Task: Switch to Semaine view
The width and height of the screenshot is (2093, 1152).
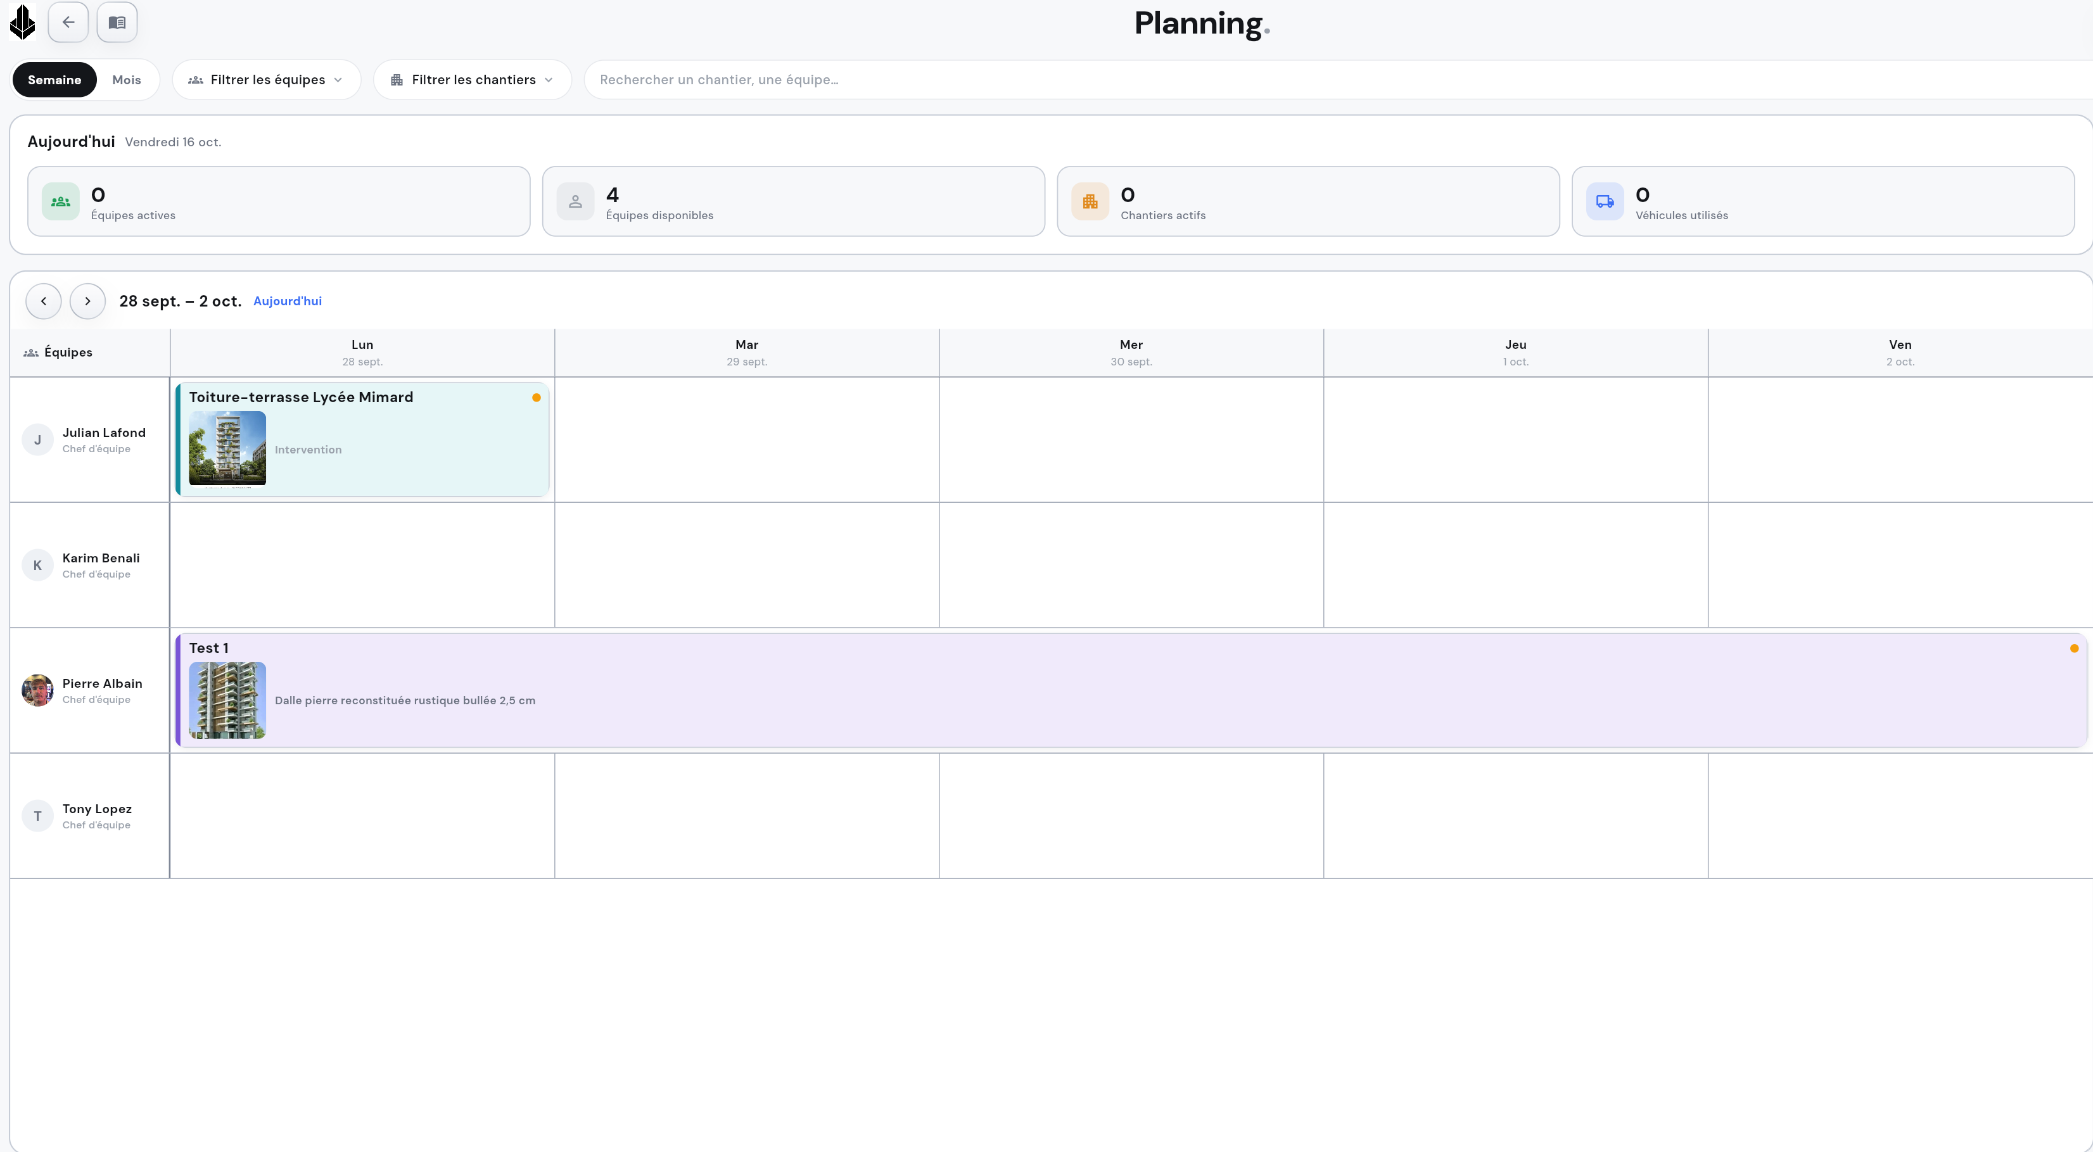Action: pyautogui.click(x=54, y=80)
